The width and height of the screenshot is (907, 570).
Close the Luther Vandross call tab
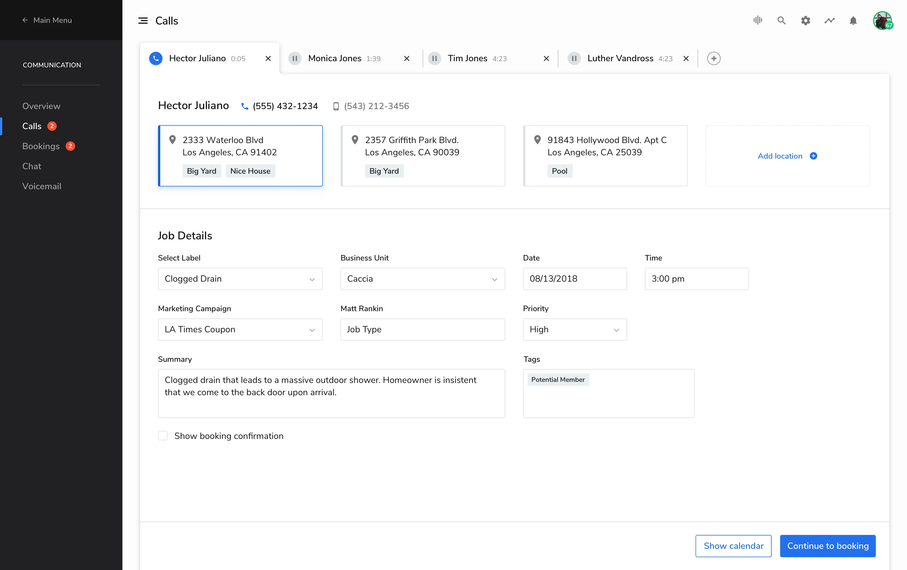(x=686, y=58)
